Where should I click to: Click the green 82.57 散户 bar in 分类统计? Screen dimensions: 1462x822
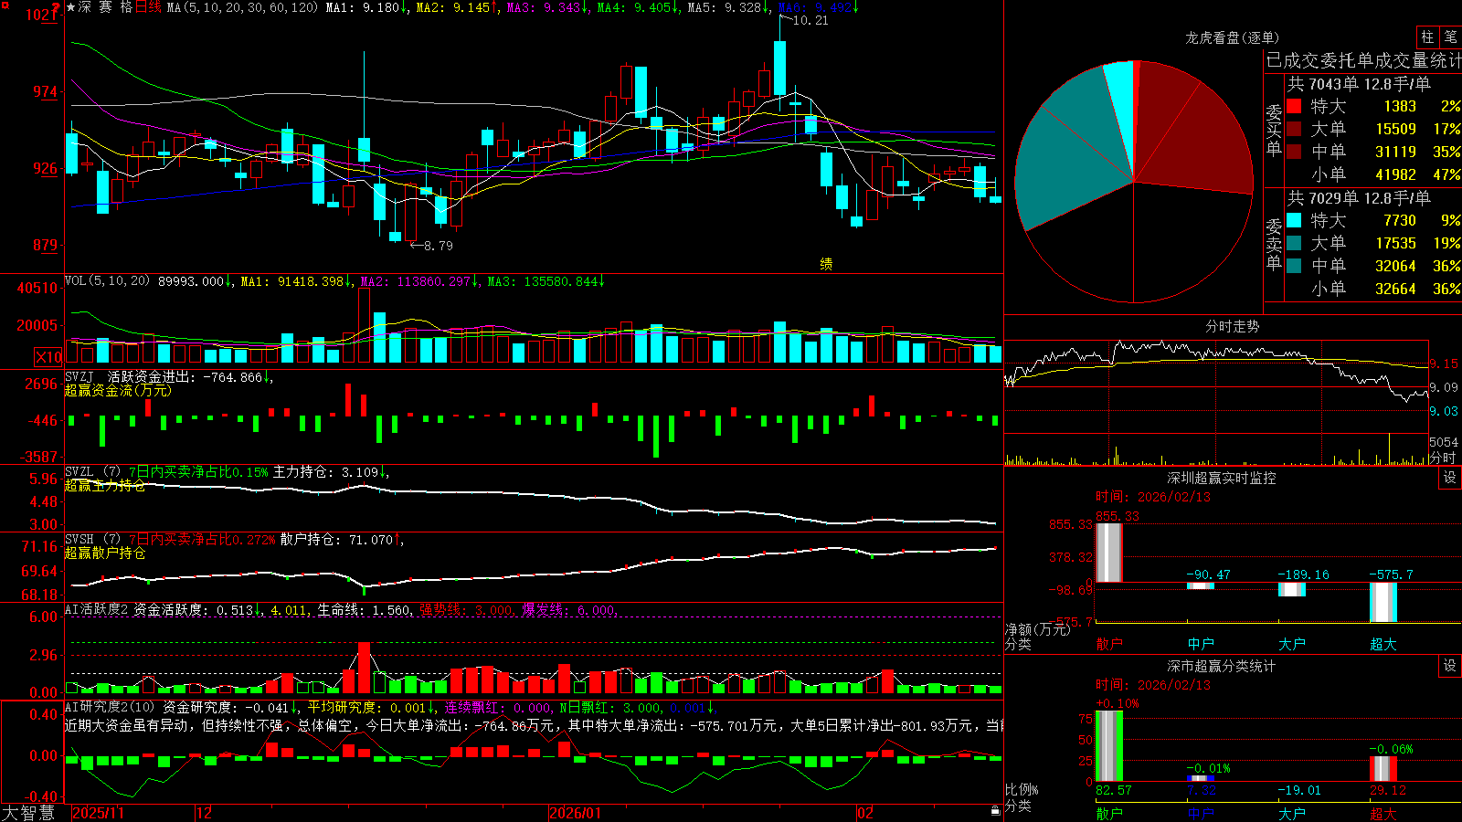click(x=1109, y=746)
